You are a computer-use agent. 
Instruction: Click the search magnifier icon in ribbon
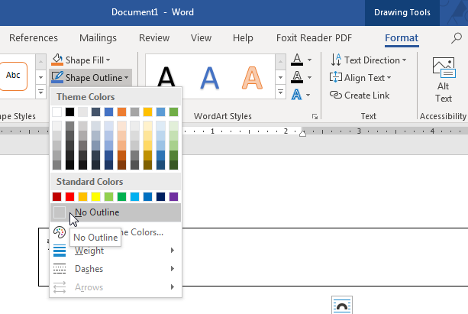pyautogui.click(x=457, y=37)
